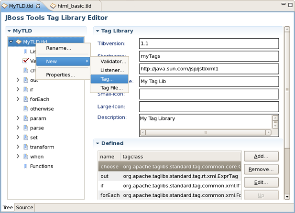Click the Tlibversion input field

(x=209, y=43)
